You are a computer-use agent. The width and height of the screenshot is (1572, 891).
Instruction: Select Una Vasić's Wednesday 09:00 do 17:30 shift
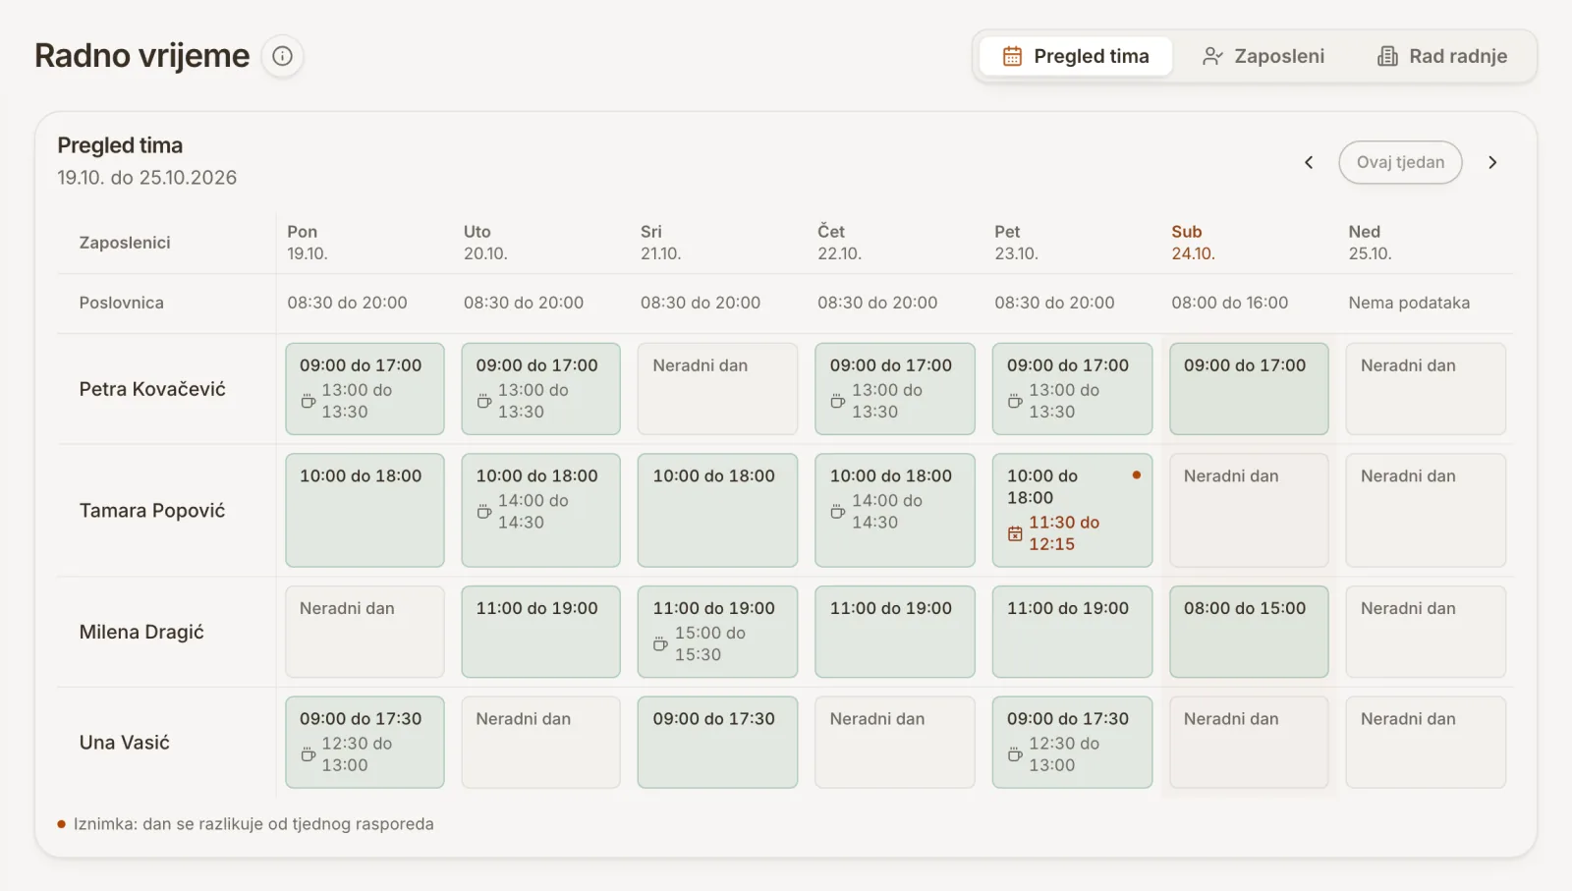coord(717,743)
